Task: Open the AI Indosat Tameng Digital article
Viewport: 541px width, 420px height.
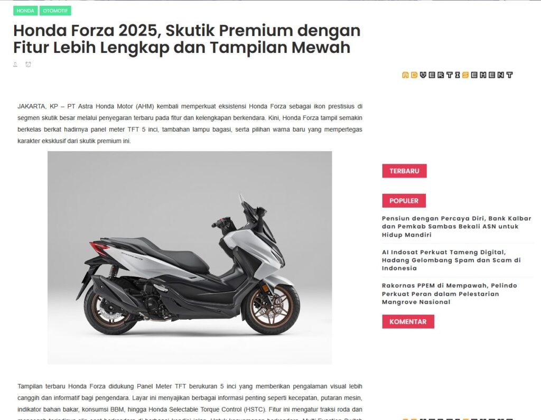Action: coord(451,260)
